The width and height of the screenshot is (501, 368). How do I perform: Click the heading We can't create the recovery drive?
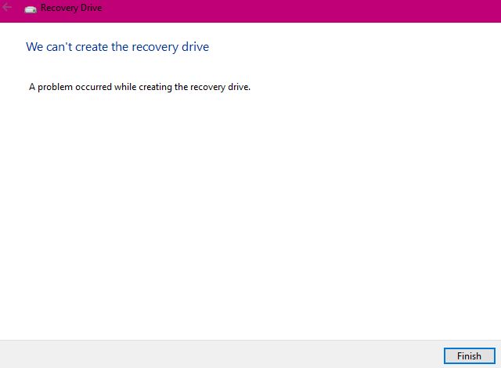(x=117, y=47)
